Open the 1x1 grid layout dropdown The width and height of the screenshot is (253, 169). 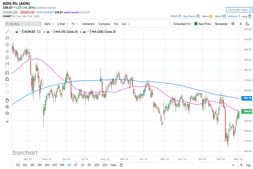[126, 24]
